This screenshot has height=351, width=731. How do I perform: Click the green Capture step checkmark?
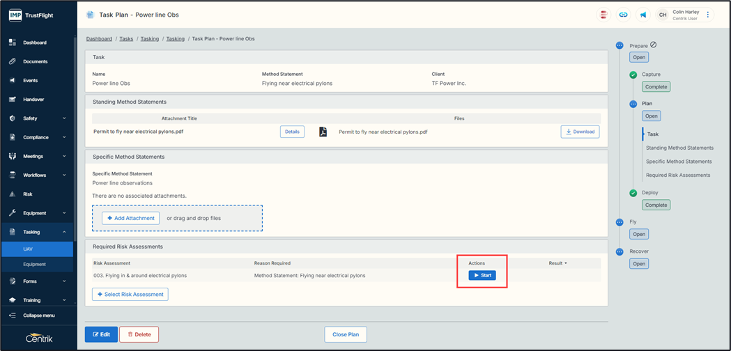633,75
